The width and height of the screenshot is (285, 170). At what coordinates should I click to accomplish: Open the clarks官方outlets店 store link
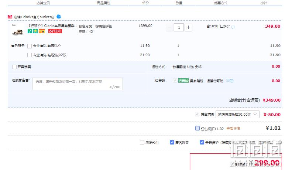click(x=39, y=17)
